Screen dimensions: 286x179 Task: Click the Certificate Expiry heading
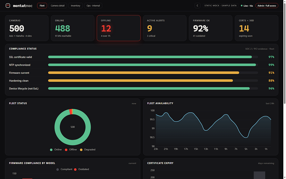coord(160,163)
